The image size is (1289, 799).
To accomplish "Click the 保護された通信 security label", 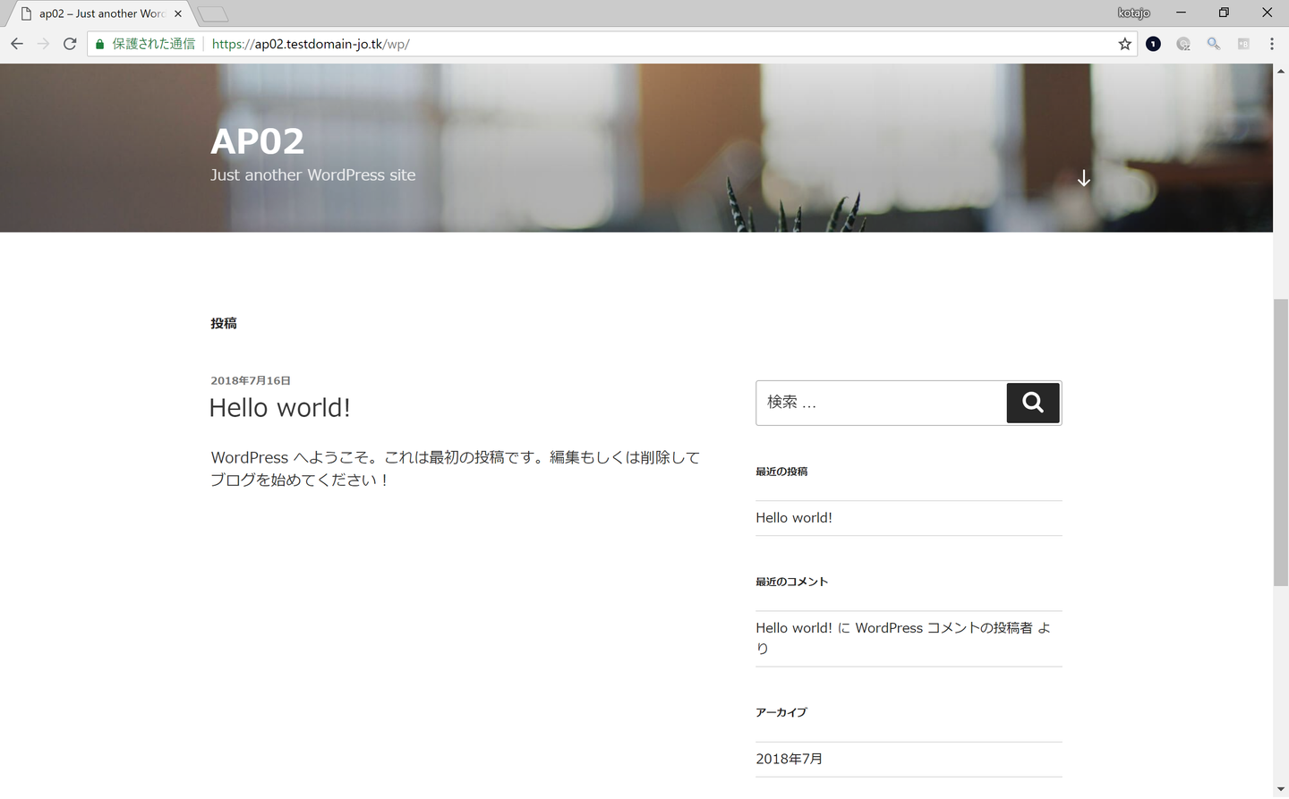I will [x=153, y=44].
